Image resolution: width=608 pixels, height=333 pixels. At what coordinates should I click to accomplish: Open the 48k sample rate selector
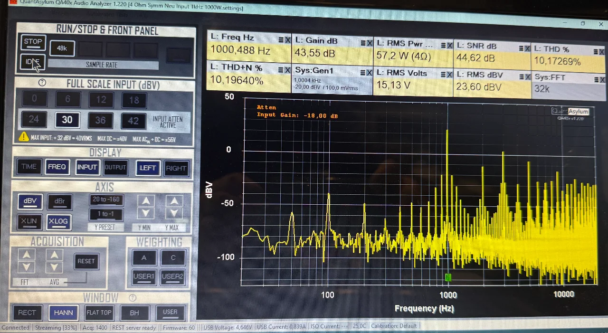tap(62, 48)
